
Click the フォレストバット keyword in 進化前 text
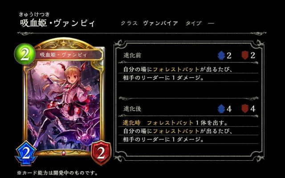176,69
